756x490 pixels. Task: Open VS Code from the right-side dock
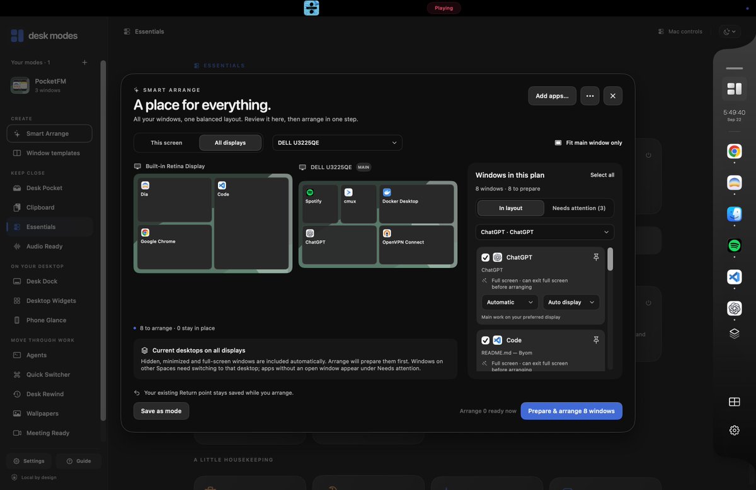click(734, 277)
